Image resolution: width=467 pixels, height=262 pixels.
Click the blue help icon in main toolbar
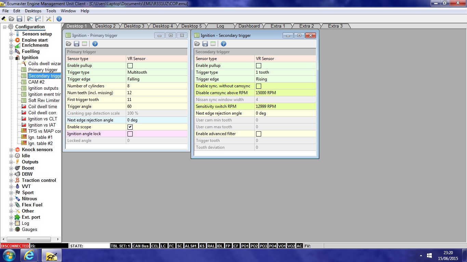[x=59, y=19]
